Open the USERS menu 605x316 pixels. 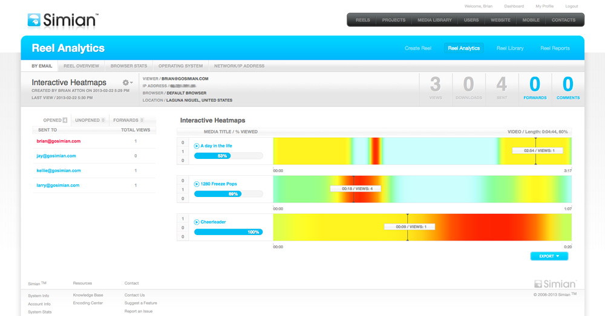pyautogui.click(x=471, y=20)
